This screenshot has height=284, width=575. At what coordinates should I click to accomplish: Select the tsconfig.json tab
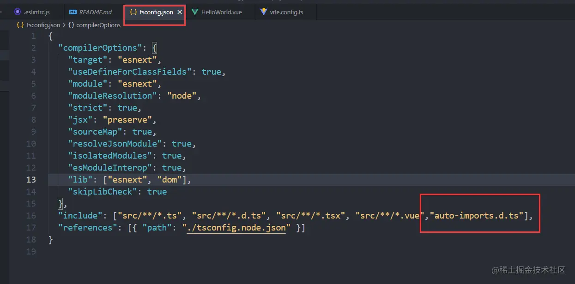tap(156, 12)
